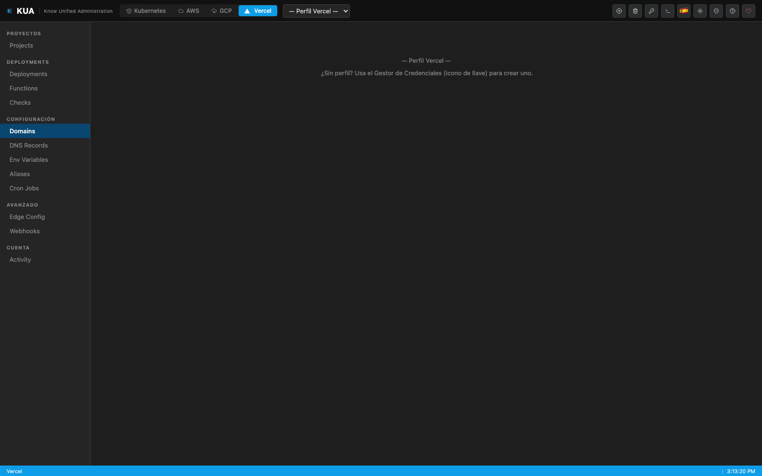Open the Credential Manager key icon
The height and width of the screenshot is (476, 762).
(652, 11)
